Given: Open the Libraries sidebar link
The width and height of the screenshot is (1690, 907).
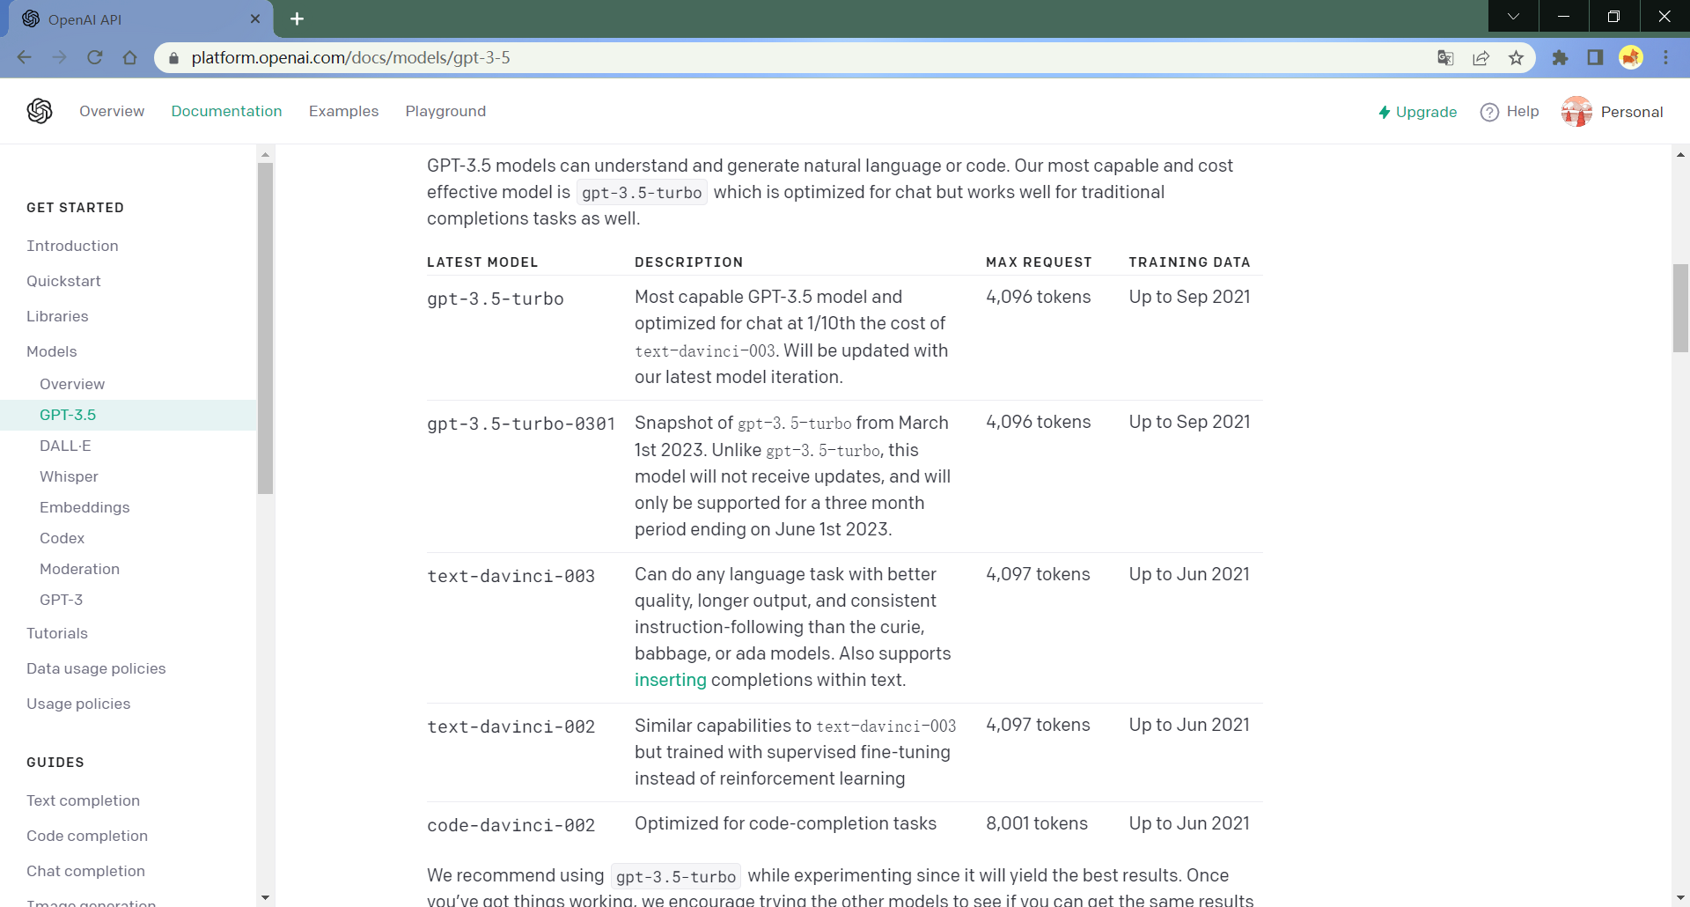Looking at the screenshot, I should (x=57, y=316).
